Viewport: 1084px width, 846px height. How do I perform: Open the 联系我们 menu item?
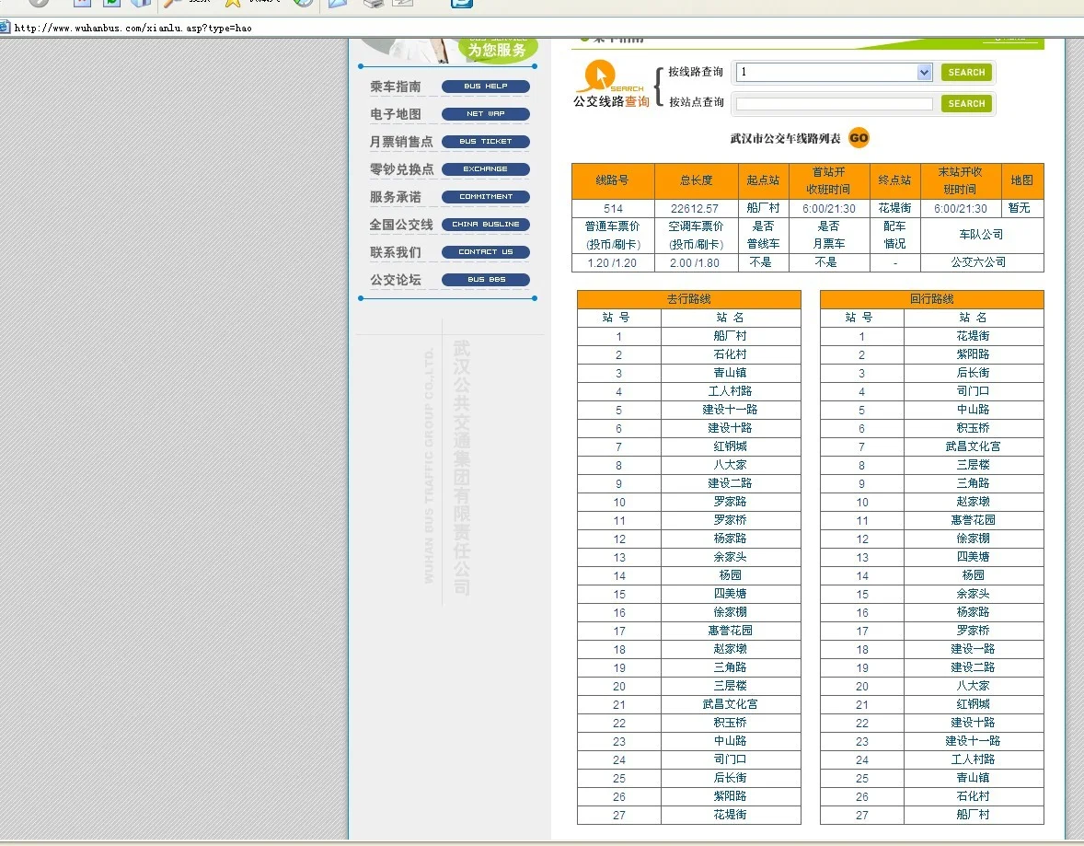pyautogui.click(x=396, y=252)
